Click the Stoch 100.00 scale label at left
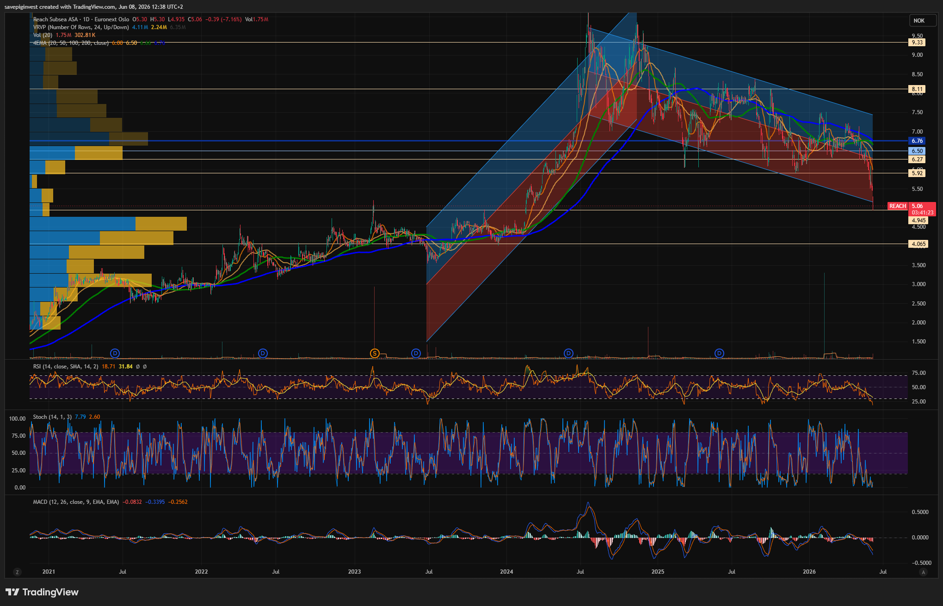Viewport: 943px width, 606px height. 18,419
